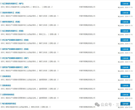135x110 pixels.
Task: View the 井工生产及辅助队组操作工(机械) position
Action: [15, 40]
